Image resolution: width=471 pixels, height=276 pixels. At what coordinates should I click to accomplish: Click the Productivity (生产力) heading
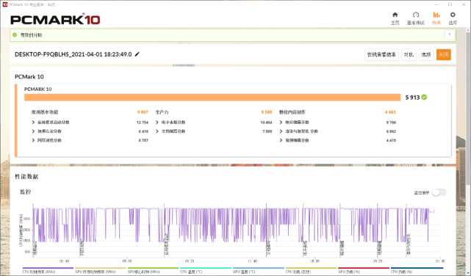162,112
